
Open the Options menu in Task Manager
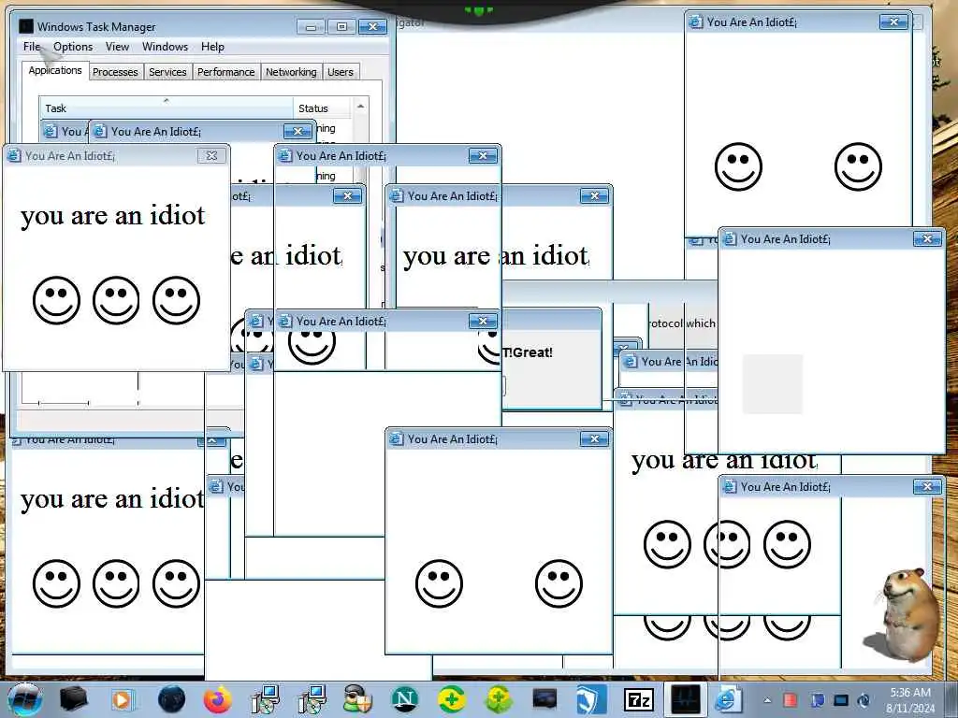coord(73,47)
